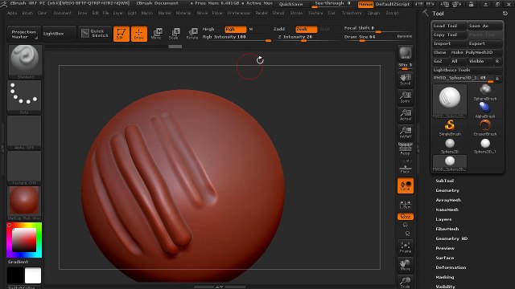Expand the Layers section
Screen dimensions: 515x289
pyautogui.click(x=443, y=219)
